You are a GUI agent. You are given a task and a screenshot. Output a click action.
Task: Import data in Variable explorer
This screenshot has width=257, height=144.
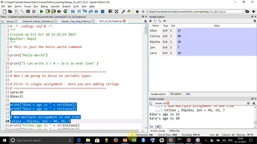(x=151, y=21)
